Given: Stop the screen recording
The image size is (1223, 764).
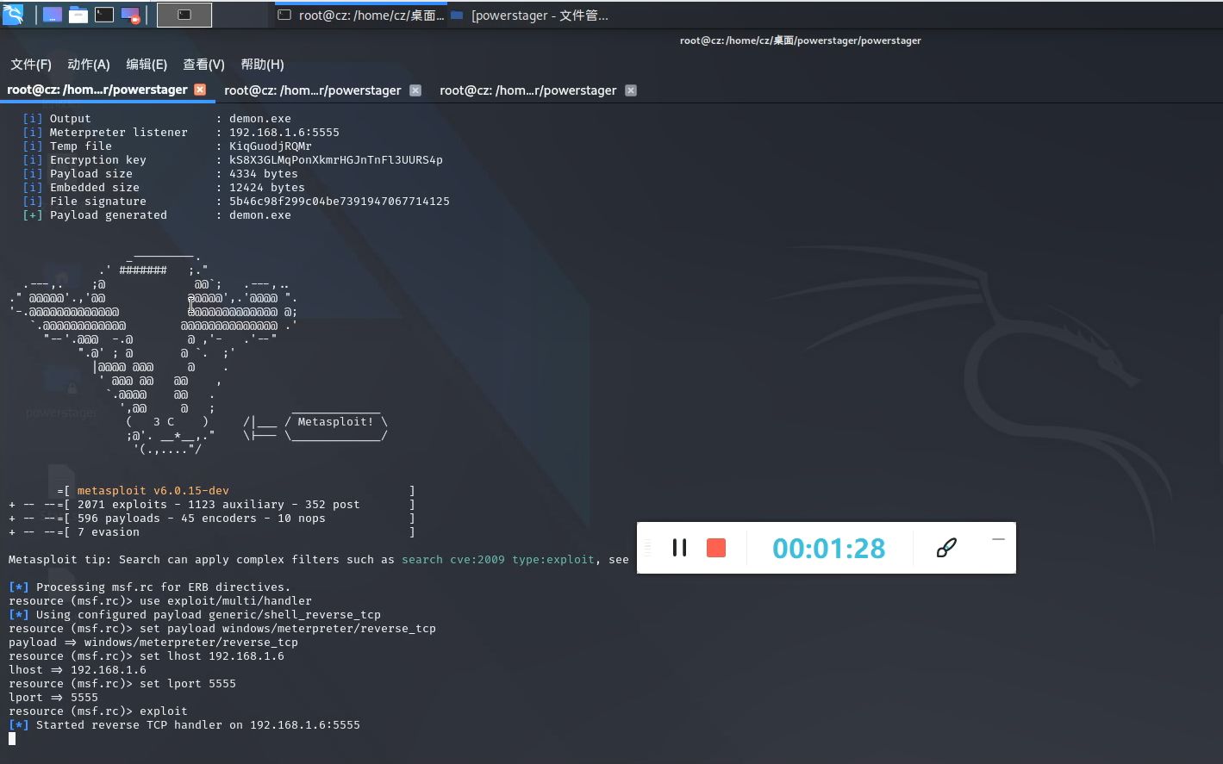Looking at the screenshot, I should point(716,548).
